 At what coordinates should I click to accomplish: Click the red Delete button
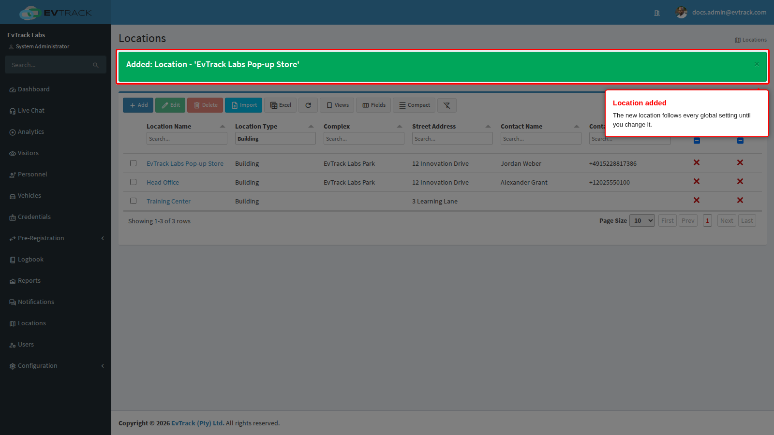(x=205, y=105)
